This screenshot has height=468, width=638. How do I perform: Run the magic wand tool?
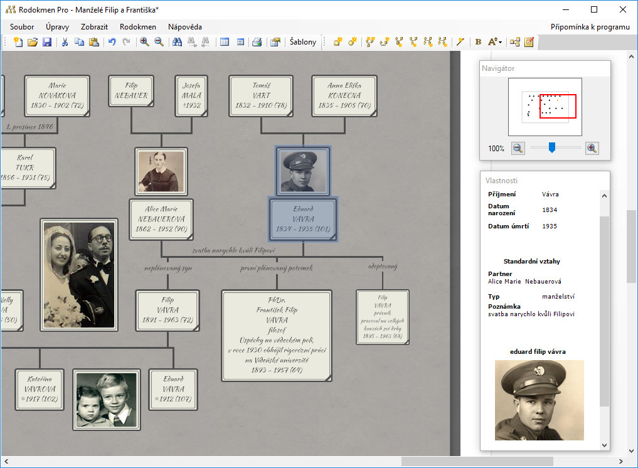pos(460,42)
